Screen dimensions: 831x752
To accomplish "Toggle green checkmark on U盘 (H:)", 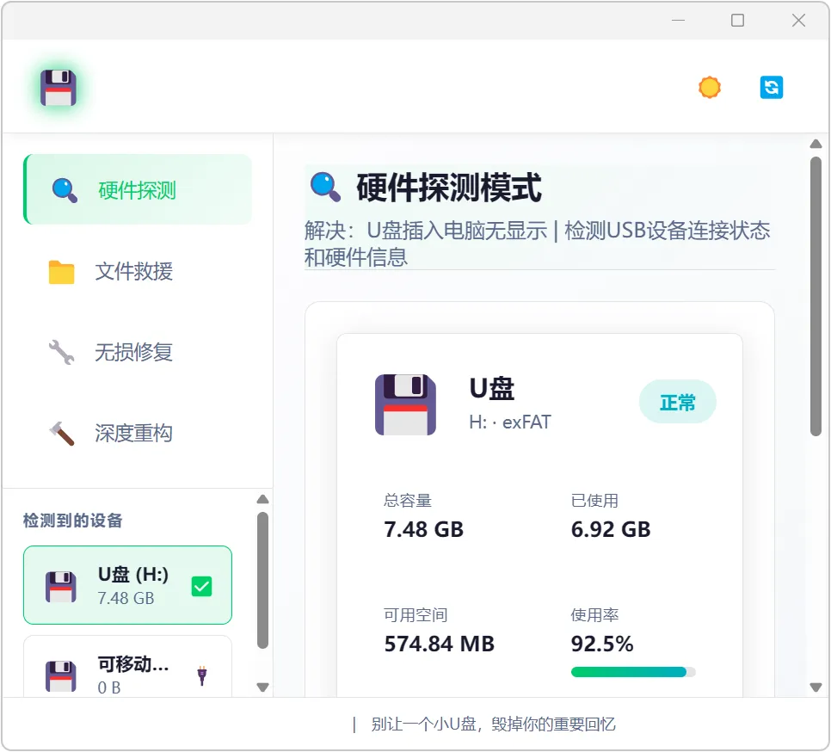I will click(x=201, y=586).
